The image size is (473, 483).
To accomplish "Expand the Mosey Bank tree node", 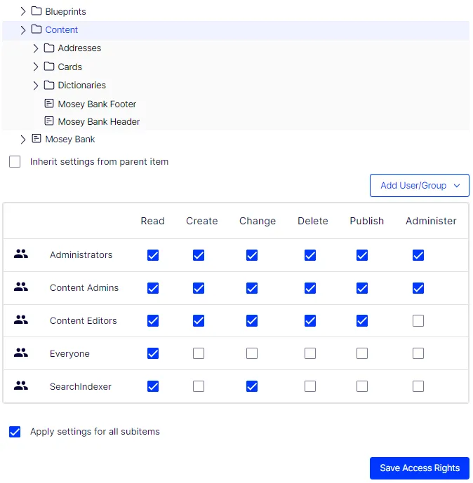I will pyautogui.click(x=23, y=140).
